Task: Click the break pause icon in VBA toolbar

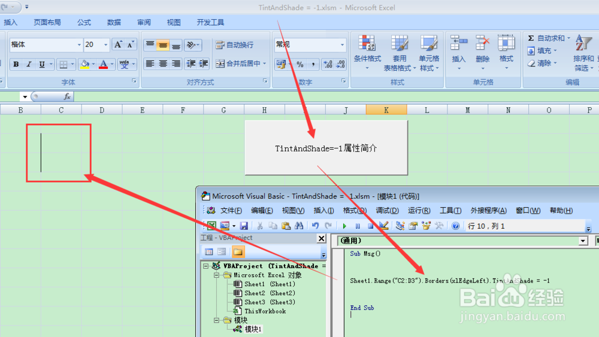Action: [x=358, y=226]
